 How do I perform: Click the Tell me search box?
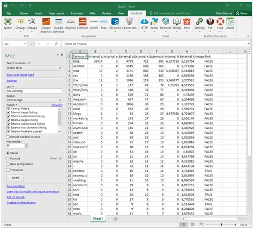pos(170,13)
